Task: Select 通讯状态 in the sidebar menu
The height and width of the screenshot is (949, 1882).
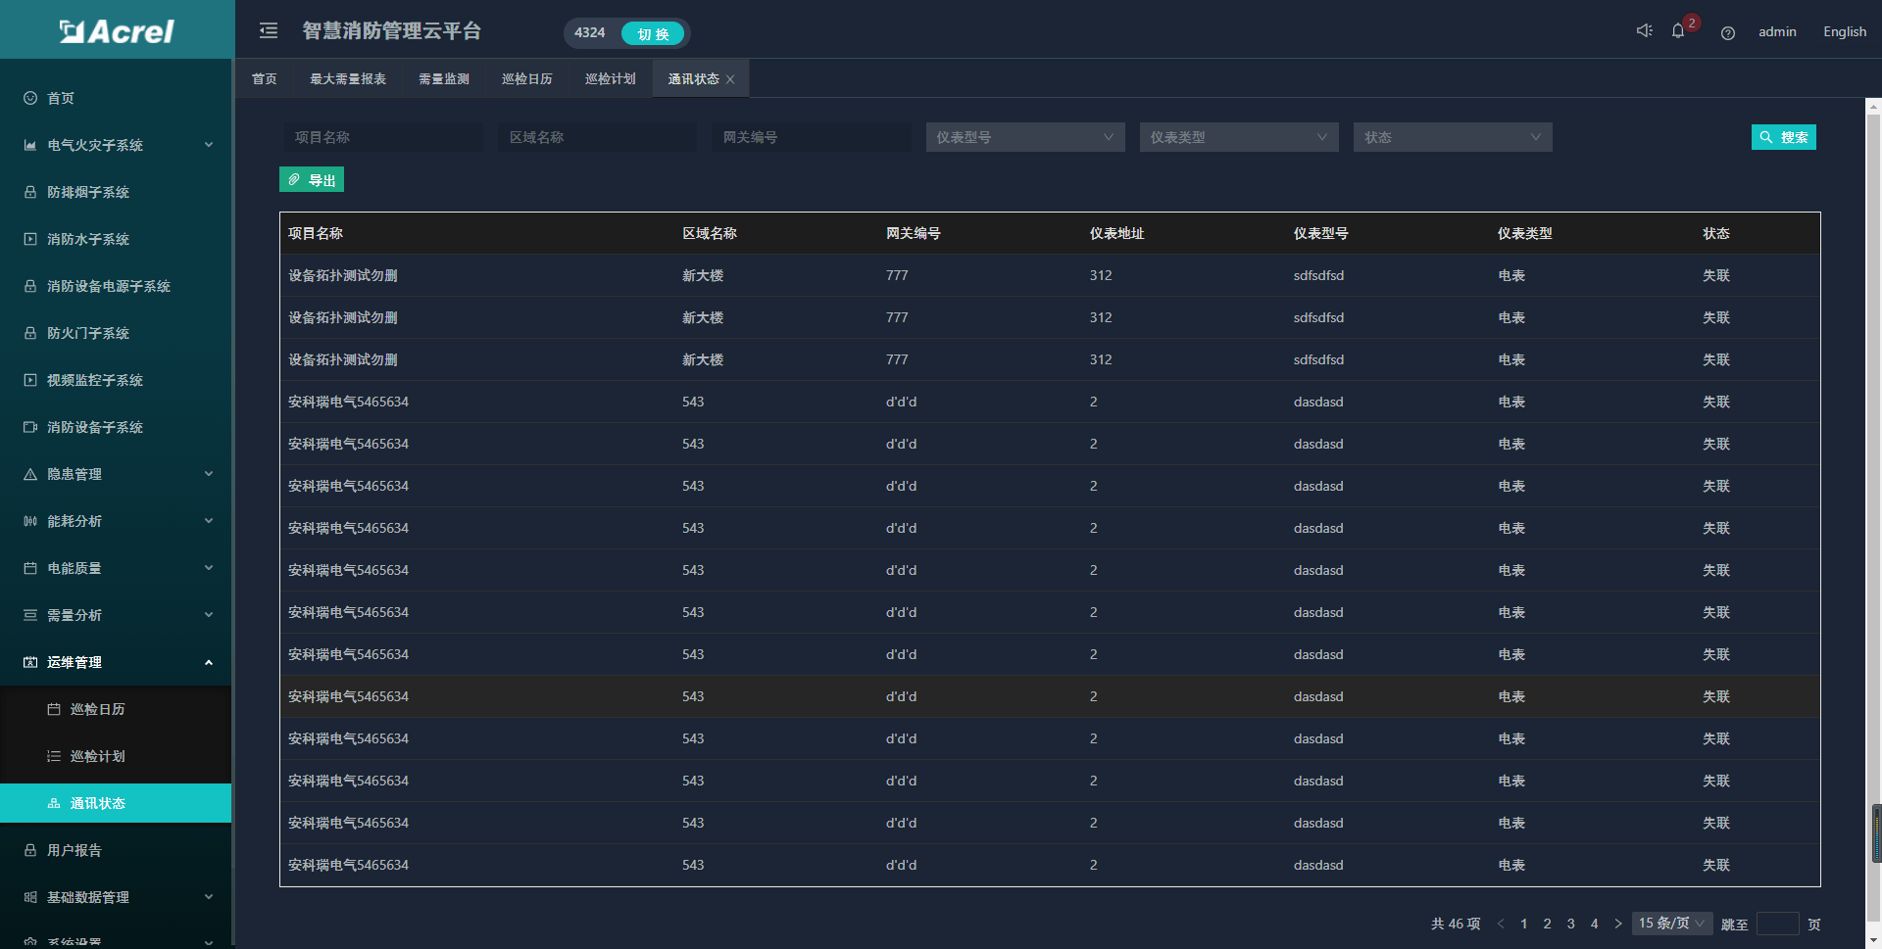Action: pos(116,803)
